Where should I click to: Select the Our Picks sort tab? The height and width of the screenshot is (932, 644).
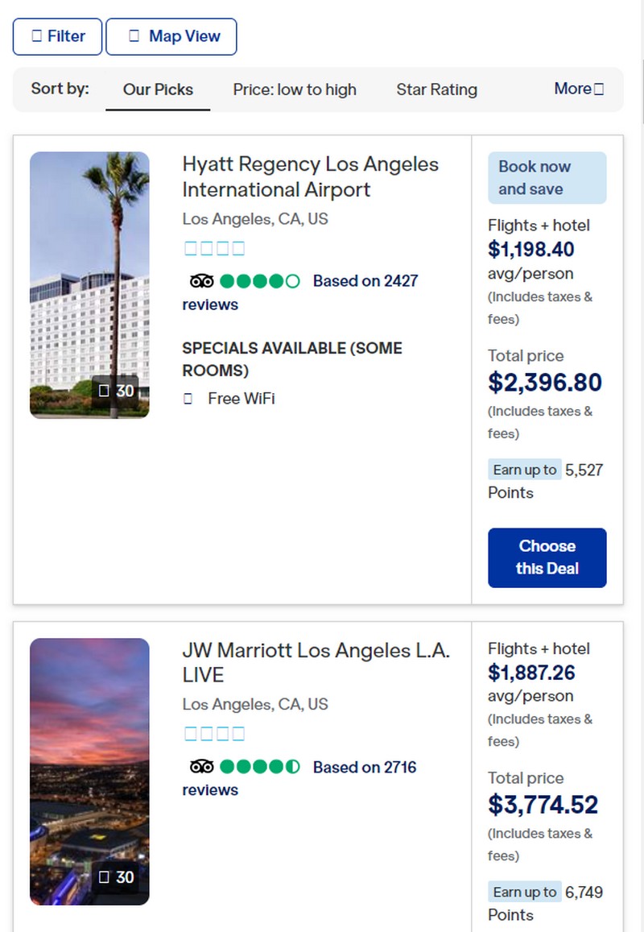158,89
